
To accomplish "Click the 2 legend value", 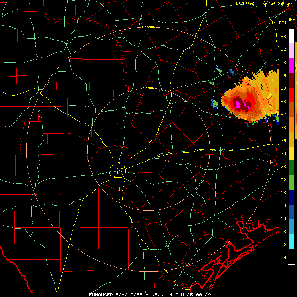I will click(285, 245).
